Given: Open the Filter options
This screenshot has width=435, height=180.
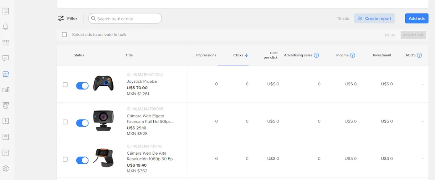Looking at the screenshot, I should (67, 18).
